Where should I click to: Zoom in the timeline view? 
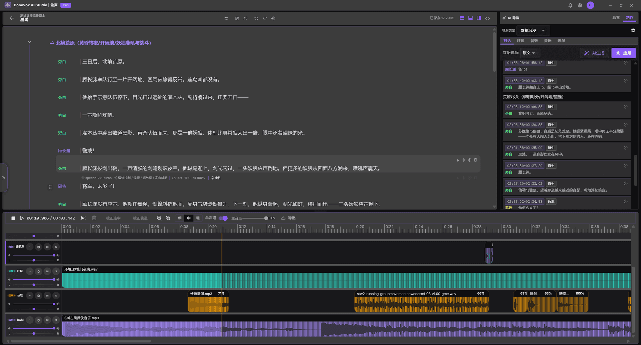pyautogui.click(x=168, y=218)
